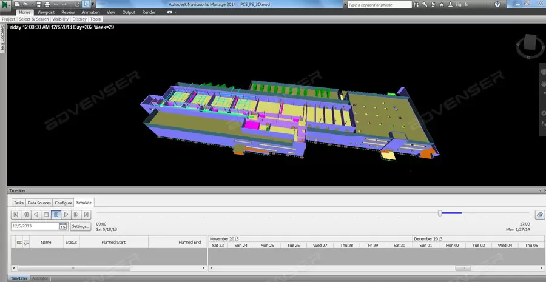Switch to the Data Sources tab
Screen dimensions: 546x282
[39, 203]
